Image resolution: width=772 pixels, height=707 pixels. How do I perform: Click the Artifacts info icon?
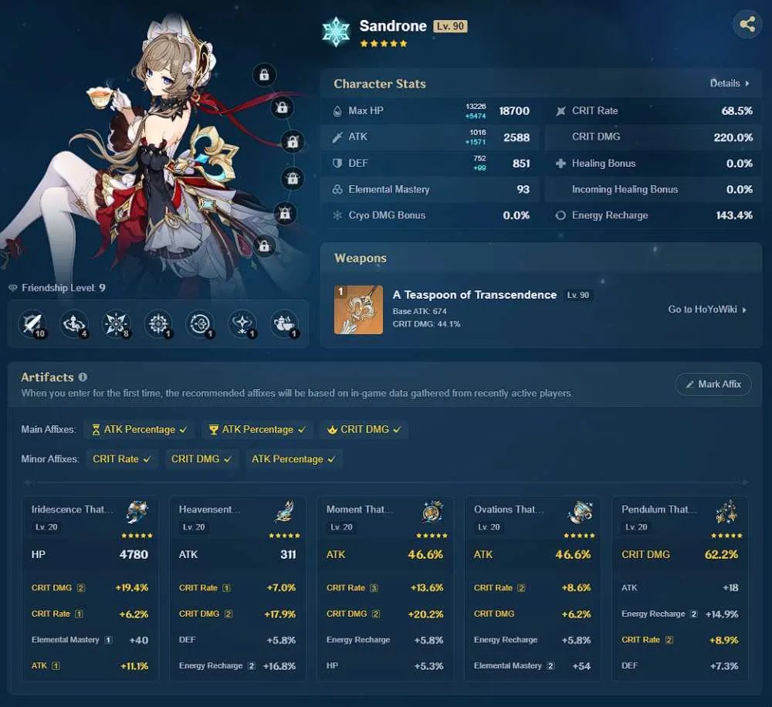(83, 377)
